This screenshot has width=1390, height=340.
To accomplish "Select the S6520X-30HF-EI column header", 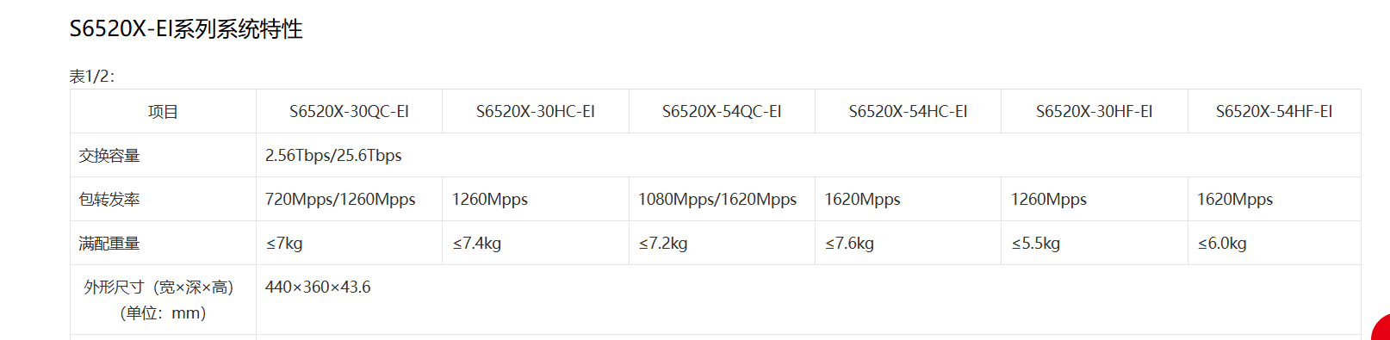I will click(1095, 111).
